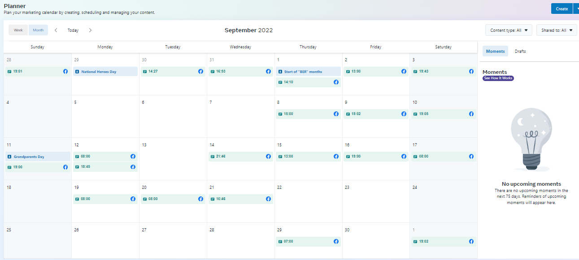Open Grandparents Day moment
Image resolution: width=579 pixels, height=260 pixels.
coord(38,157)
